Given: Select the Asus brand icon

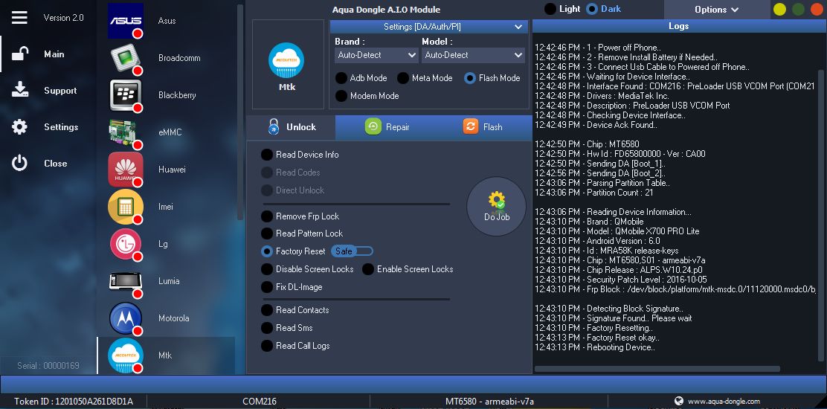Looking at the screenshot, I should tap(126, 21).
